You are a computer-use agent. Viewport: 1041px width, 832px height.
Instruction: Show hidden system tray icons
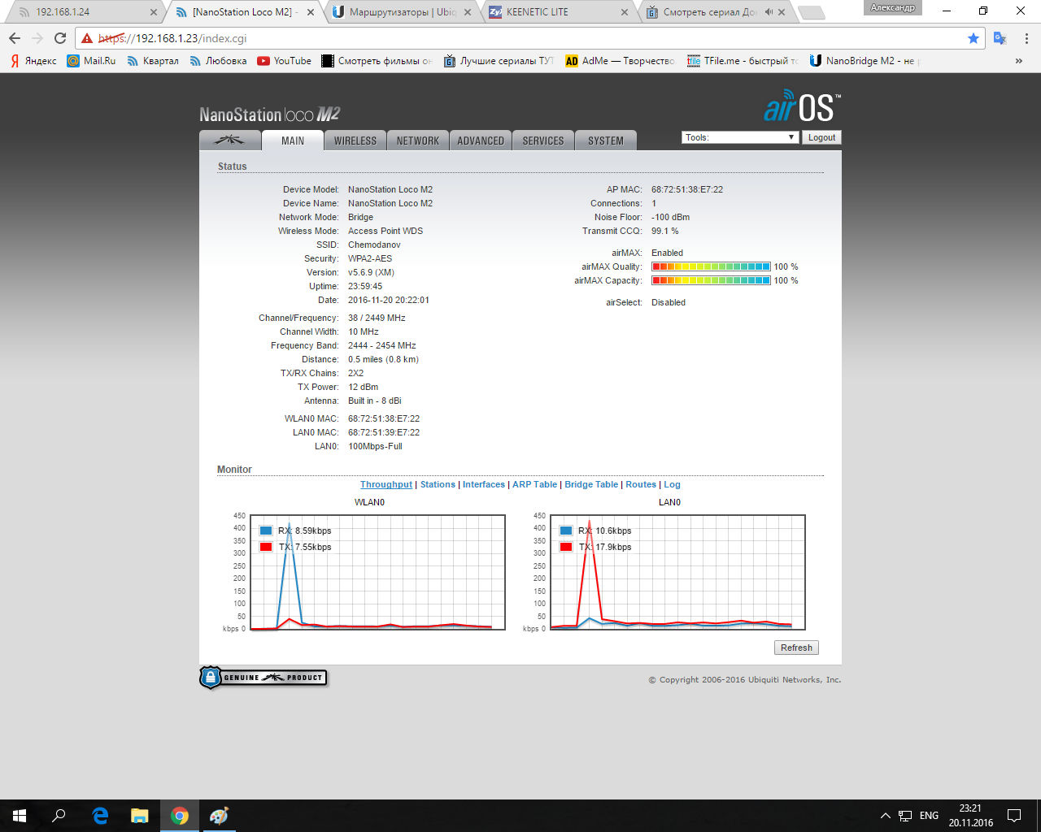pyautogui.click(x=885, y=816)
